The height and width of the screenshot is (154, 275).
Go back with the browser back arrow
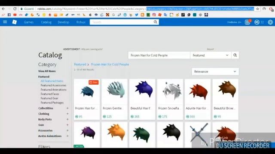tap(3, 9)
